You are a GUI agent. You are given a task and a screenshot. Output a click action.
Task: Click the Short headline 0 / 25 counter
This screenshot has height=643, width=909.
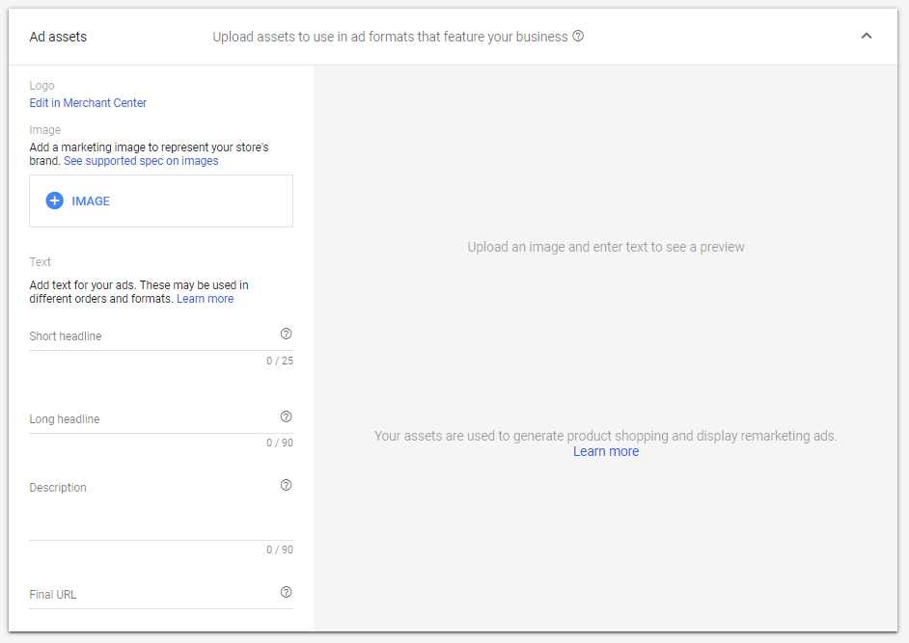tap(280, 362)
